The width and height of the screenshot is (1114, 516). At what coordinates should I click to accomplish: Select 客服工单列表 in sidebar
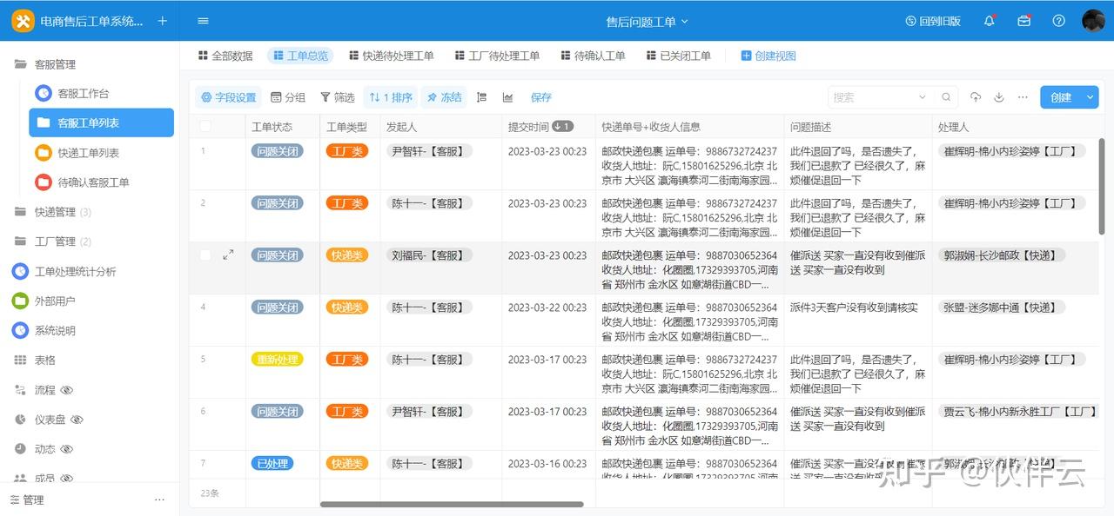click(x=101, y=122)
